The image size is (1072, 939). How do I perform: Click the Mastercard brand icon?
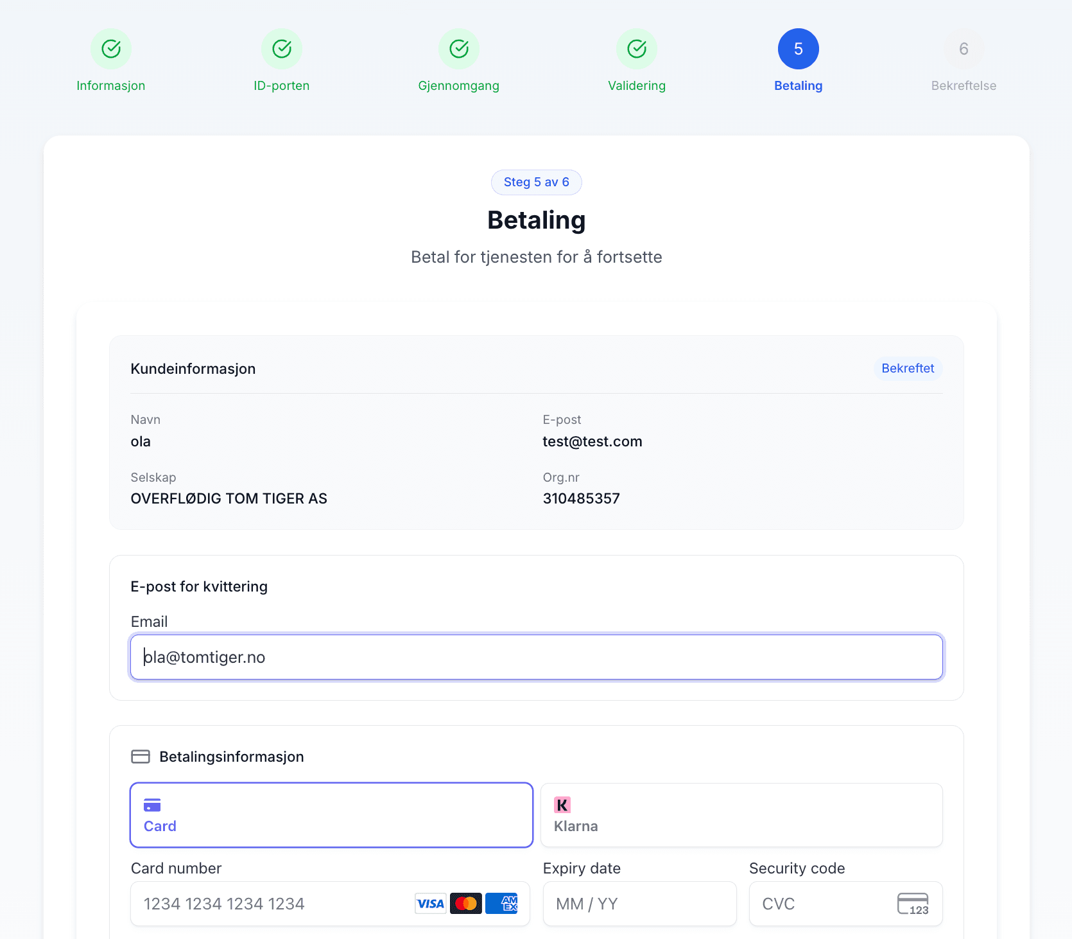point(465,904)
